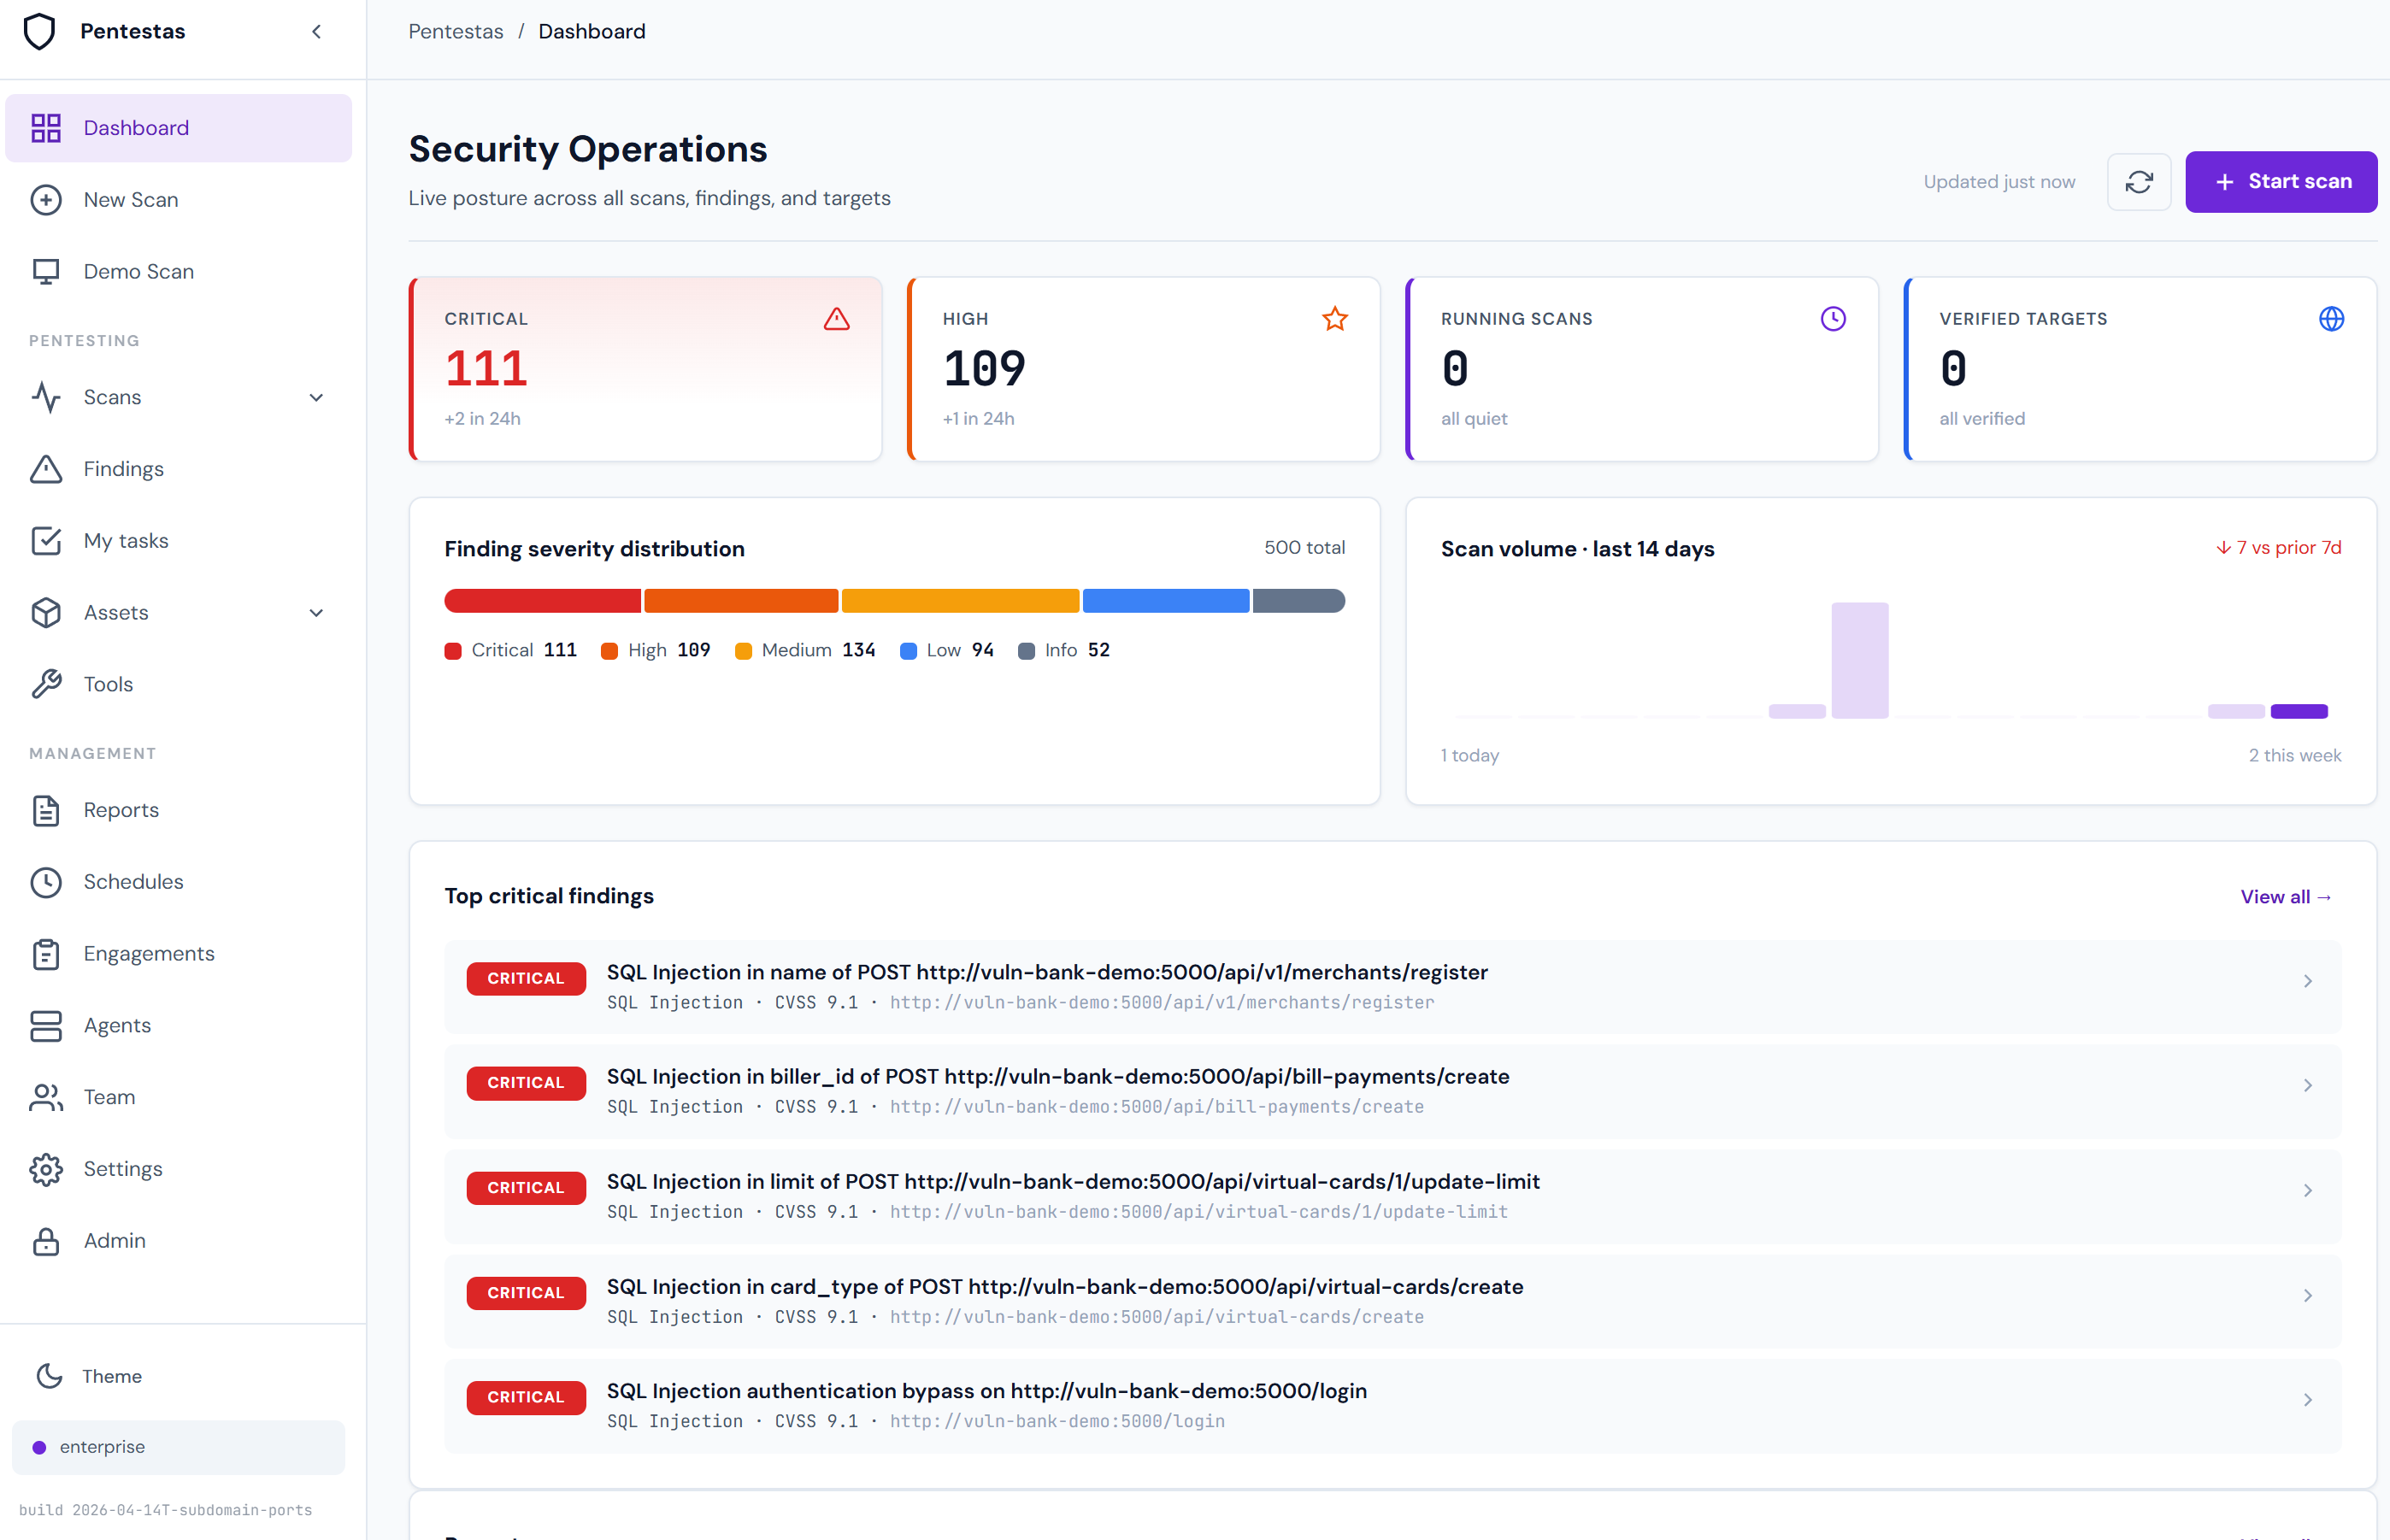Expand the Assets submenu chevron
Image resolution: width=2390 pixels, height=1540 pixels.
click(x=316, y=613)
